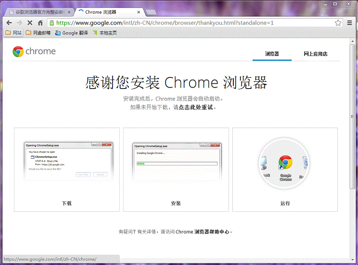358x265 pixels.
Task: Click the vertical scrollbar thumb
Action: pyautogui.click(x=353, y=116)
